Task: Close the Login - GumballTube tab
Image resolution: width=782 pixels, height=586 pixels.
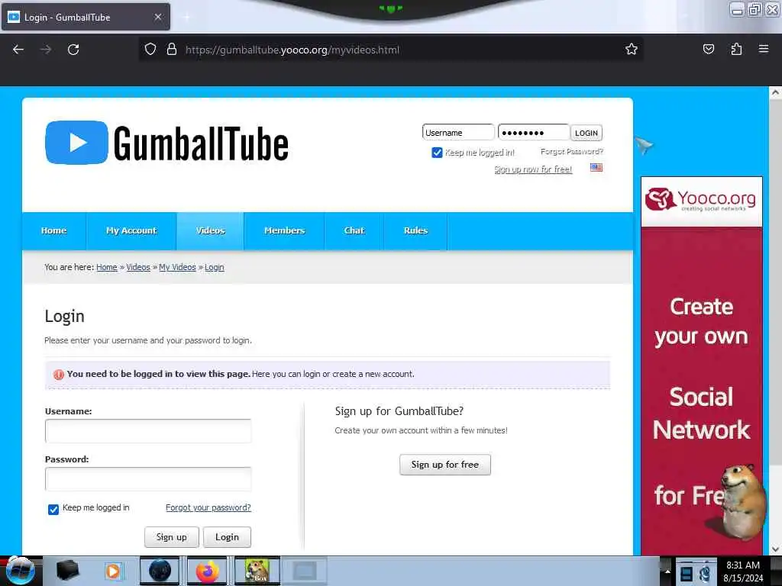Action: 158,17
